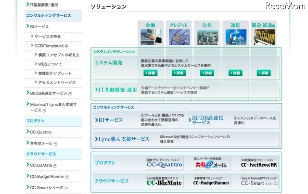Select BIサービス in the sidebar

[x=39, y=26]
